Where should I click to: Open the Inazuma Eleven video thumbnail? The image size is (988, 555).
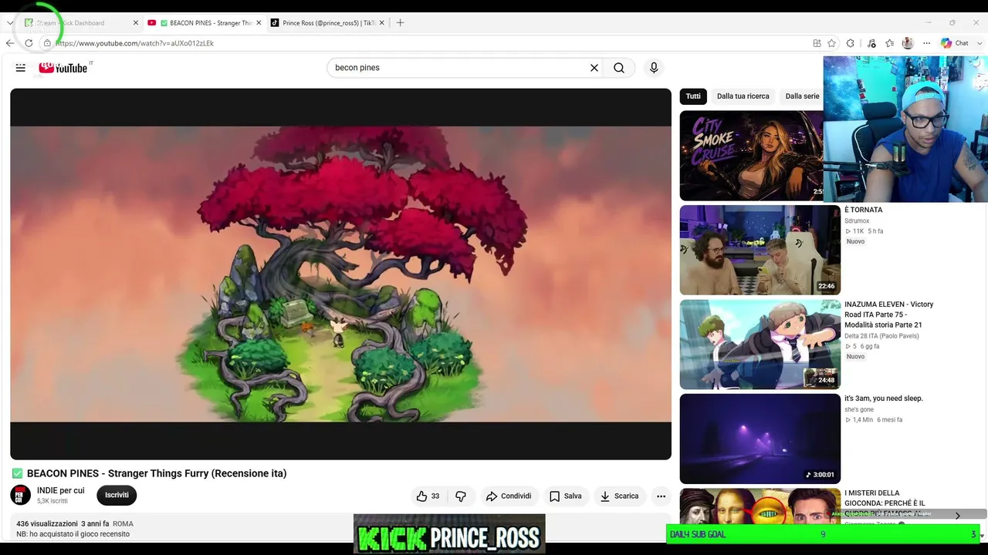pos(760,345)
